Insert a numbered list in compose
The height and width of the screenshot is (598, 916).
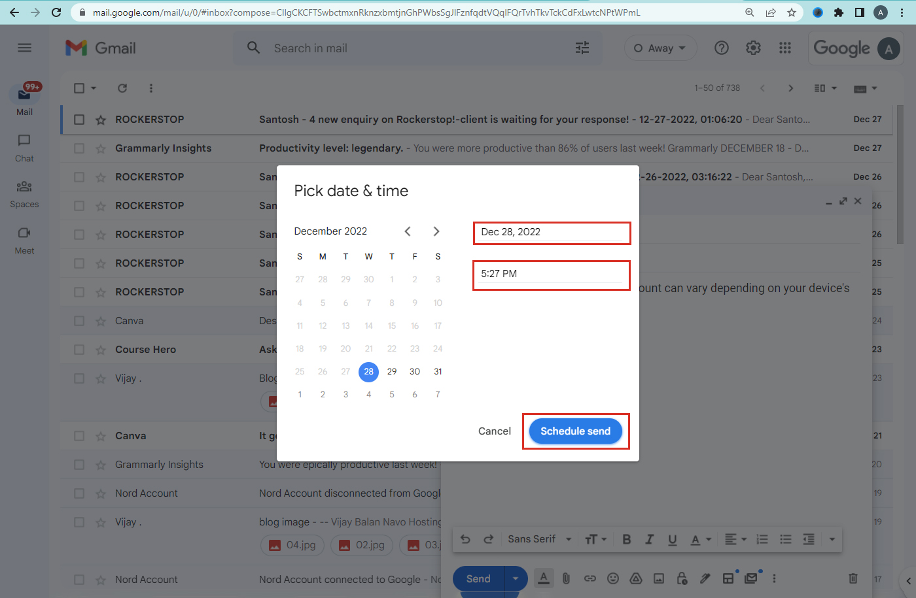click(762, 539)
